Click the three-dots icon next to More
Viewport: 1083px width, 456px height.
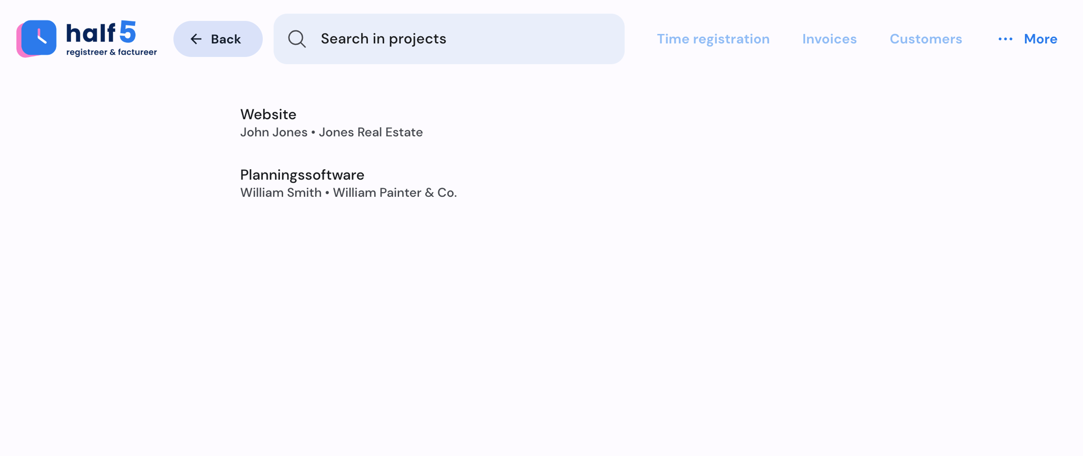coord(1005,39)
